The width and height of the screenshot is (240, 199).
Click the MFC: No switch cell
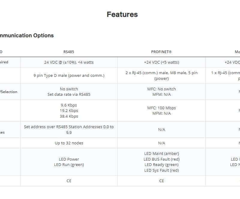[x=161, y=89]
